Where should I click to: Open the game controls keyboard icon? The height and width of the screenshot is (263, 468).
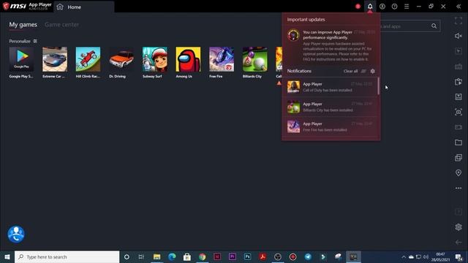click(x=458, y=66)
